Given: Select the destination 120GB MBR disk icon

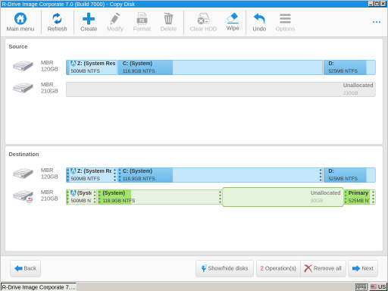Looking at the screenshot, I should 23,174.
